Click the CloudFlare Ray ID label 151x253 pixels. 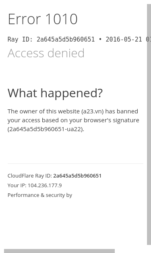pyautogui.click(x=30, y=176)
